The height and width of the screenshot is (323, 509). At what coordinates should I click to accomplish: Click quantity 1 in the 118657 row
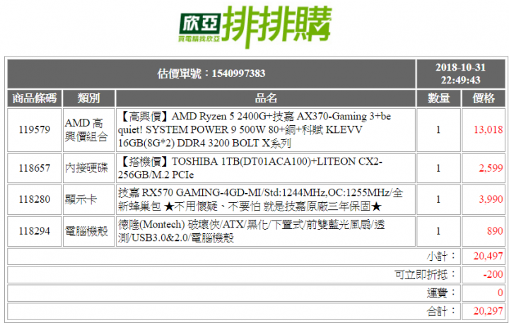point(438,168)
